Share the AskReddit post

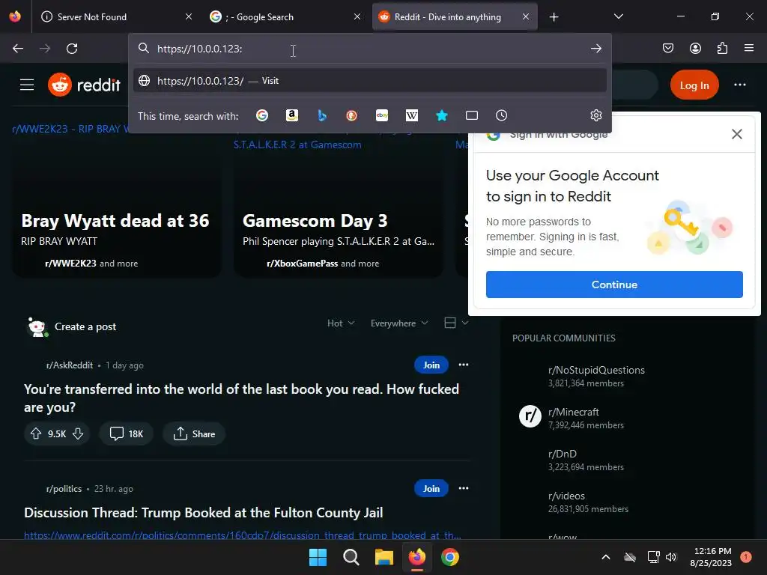click(x=194, y=433)
